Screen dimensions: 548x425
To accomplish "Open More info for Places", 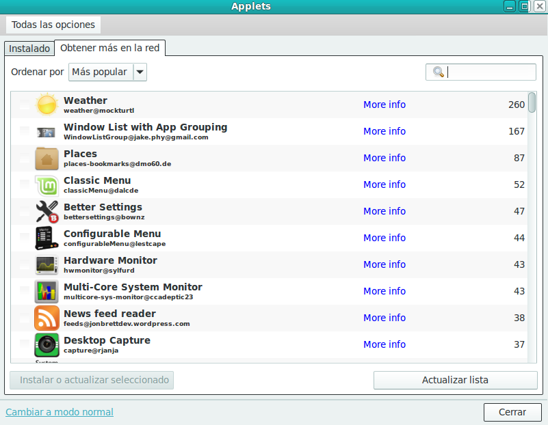I will point(384,158).
